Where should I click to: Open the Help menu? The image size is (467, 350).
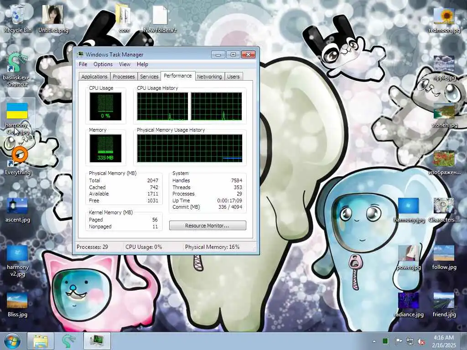tap(142, 64)
